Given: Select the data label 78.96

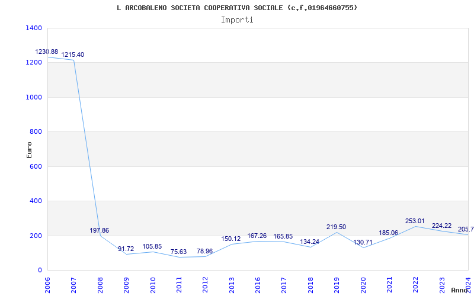Looking at the screenshot, I should [x=204, y=251].
